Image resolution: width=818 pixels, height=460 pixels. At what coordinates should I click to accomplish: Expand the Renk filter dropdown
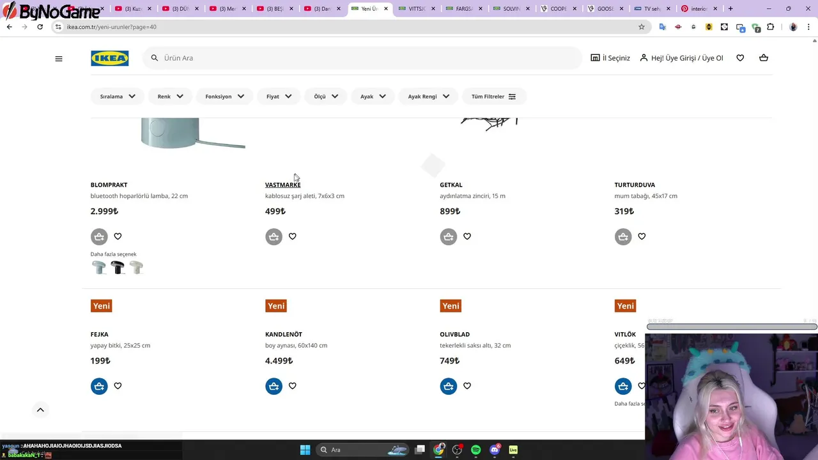[x=170, y=96]
